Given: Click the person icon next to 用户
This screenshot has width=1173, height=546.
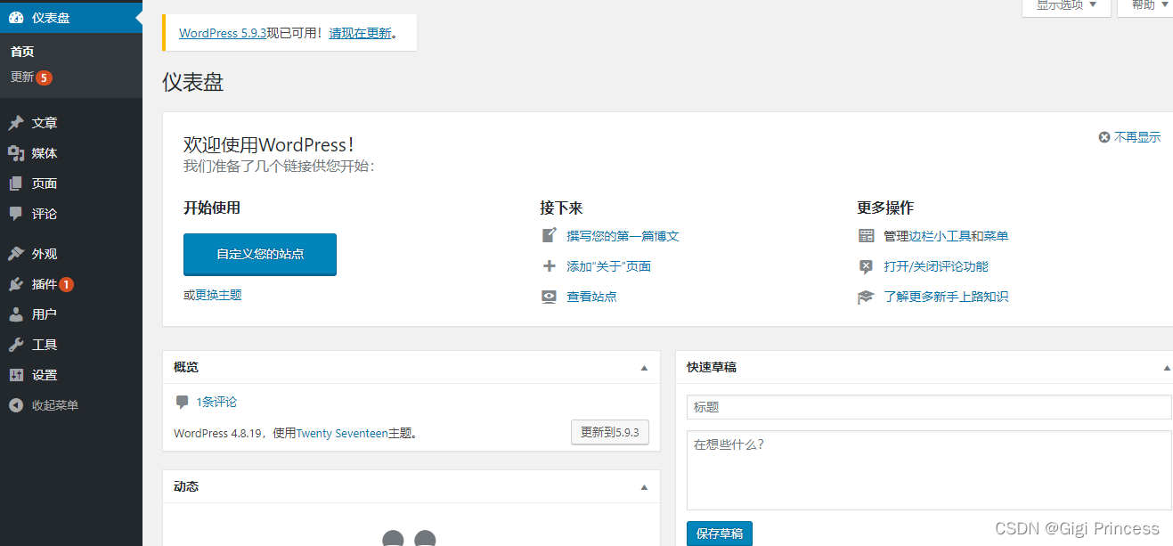Looking at the screenshot, I should 16,314.
